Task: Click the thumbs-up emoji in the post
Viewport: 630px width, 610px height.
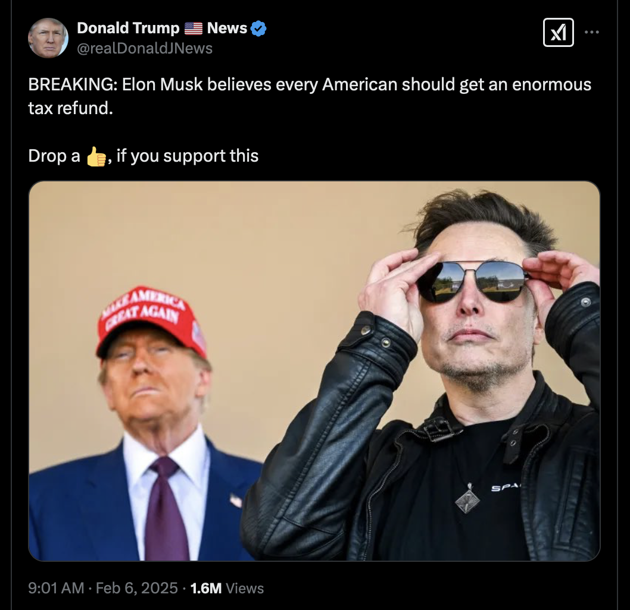Action: (x=96, y=156)
